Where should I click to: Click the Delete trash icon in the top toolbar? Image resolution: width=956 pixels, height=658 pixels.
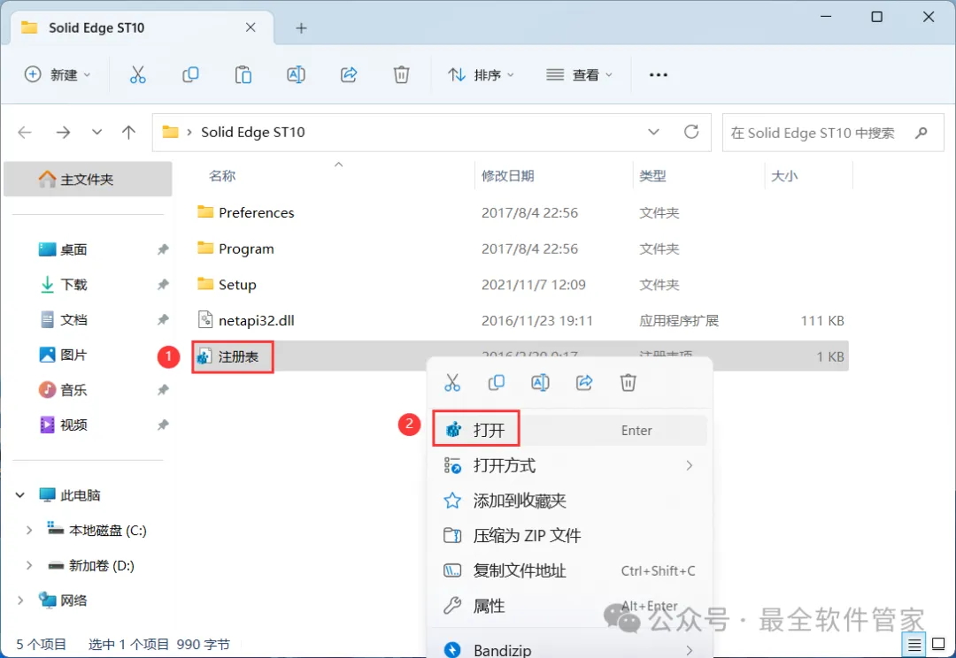click(x=401, y=75)
